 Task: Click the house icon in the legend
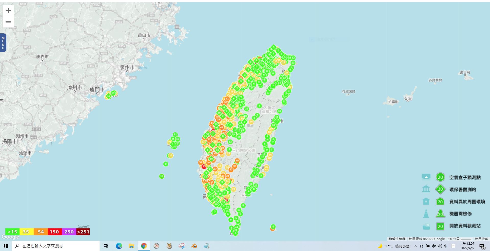pyautogui.click(x=426, y=201)
